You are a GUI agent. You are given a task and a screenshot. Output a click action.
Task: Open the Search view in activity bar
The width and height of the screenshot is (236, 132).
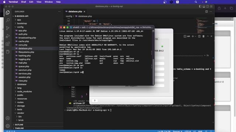(x=7, y=20)
